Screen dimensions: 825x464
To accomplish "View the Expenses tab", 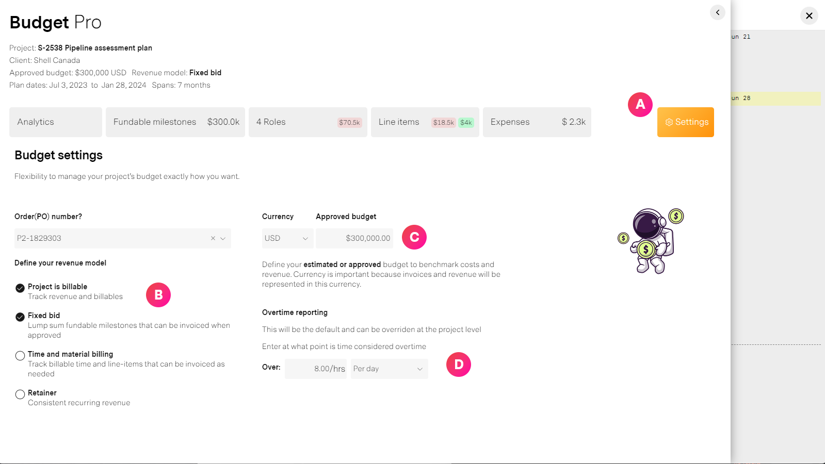I will [x=510, y=122].
